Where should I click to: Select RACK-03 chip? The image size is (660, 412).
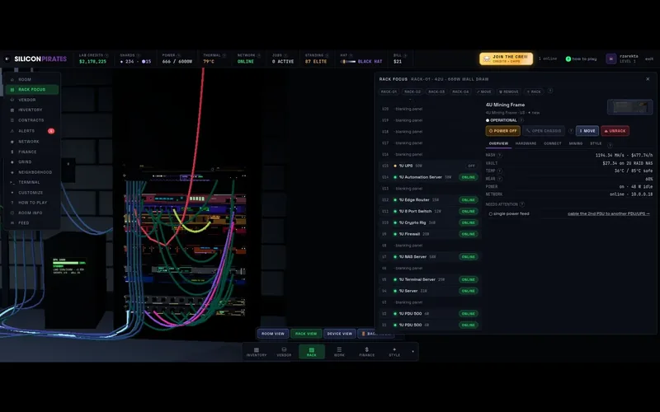coord(436,91)
